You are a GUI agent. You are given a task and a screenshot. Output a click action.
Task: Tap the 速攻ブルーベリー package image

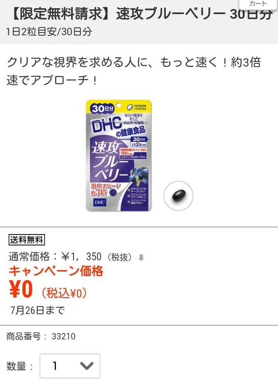click(119, 155)
